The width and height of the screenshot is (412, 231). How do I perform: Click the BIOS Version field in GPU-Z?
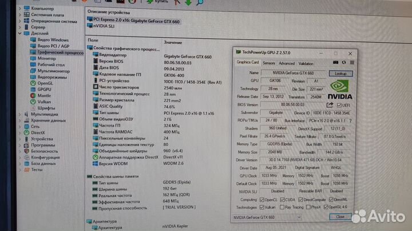pyautogui.click(x=292, y=104)
